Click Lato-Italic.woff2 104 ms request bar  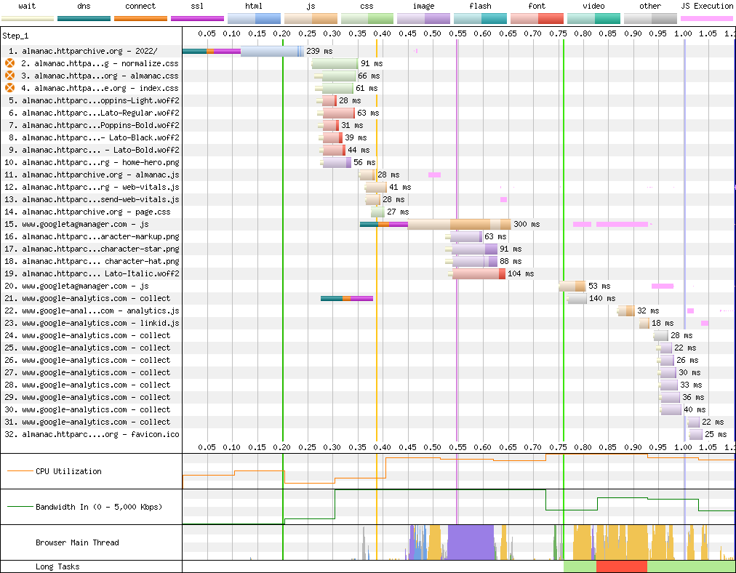pyautogui.click(x=476, y=273)
